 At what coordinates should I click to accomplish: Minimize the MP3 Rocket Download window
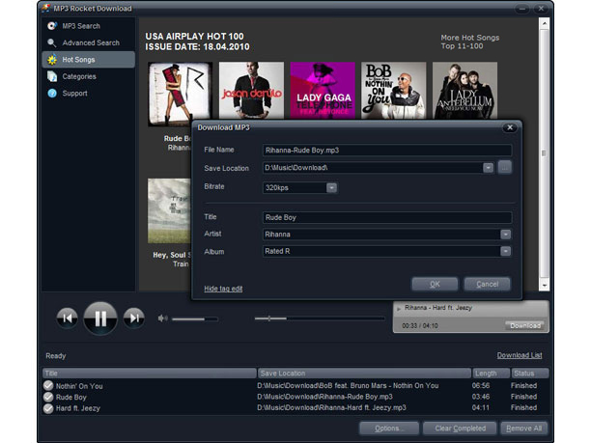[522, 9]
